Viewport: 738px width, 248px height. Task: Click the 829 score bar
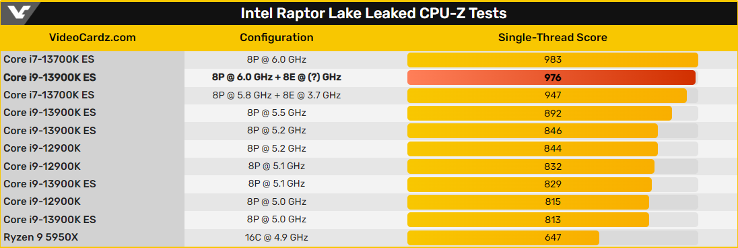tap(529, 184)
